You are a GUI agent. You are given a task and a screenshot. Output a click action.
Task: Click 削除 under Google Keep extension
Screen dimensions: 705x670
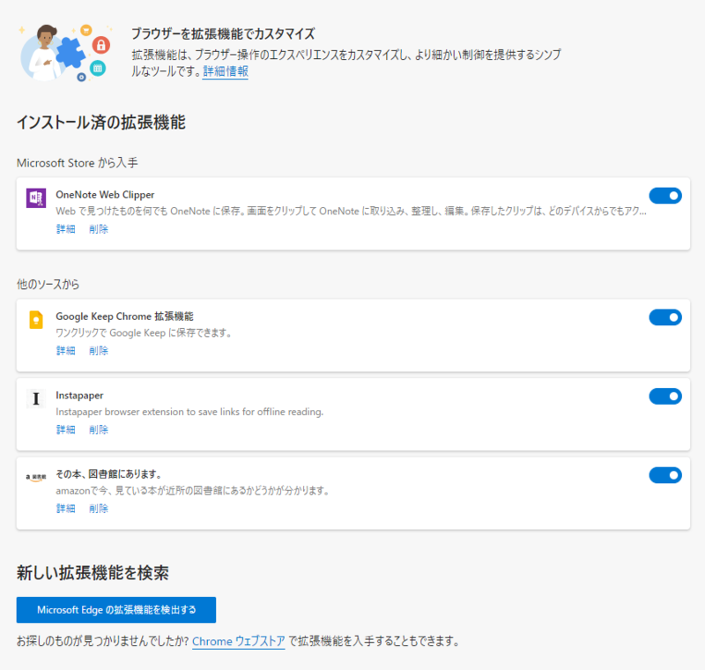coord(99,351)
